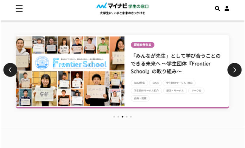Go to previous carousel slide

click(x=10, y=70)
